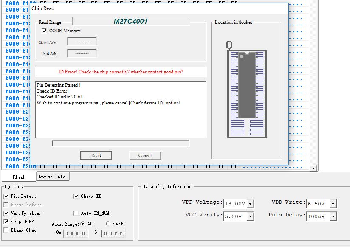
Task: Click the IC Config Informaton group label
Action: click(167, 186)
